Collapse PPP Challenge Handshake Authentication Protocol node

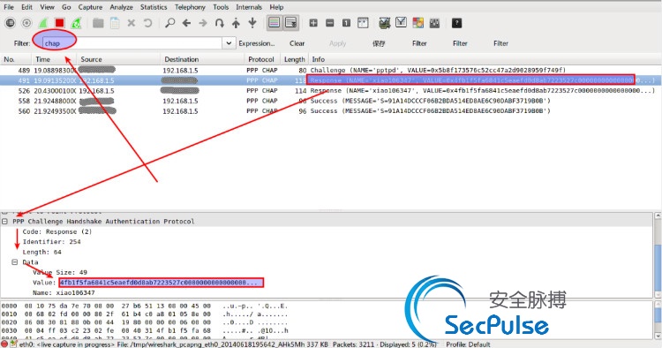[x=5, y=222]
